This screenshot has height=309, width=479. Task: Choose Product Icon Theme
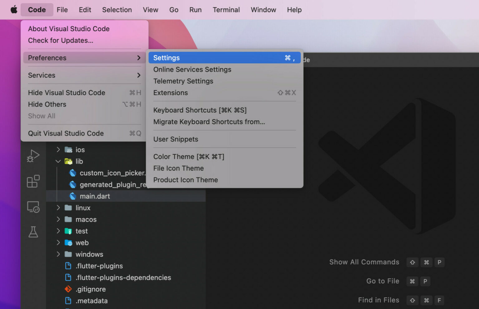pyautogui.click(x=225, y=180)
